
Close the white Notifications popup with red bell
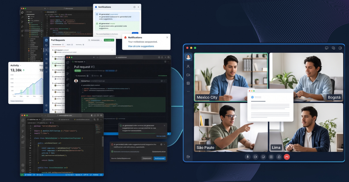[x=167, y=37]
